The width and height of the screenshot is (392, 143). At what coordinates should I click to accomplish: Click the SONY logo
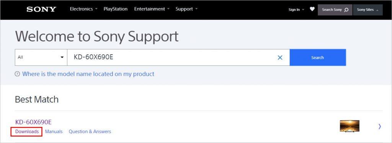(41, 9)
